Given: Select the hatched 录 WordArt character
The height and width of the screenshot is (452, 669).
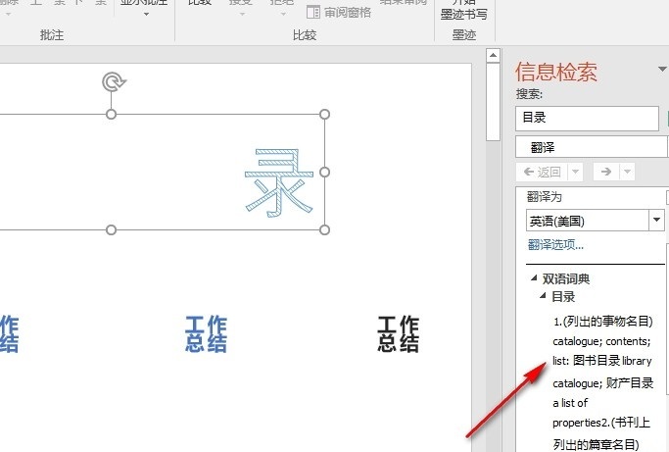Looking at the screenshot, I should [279, 181].
